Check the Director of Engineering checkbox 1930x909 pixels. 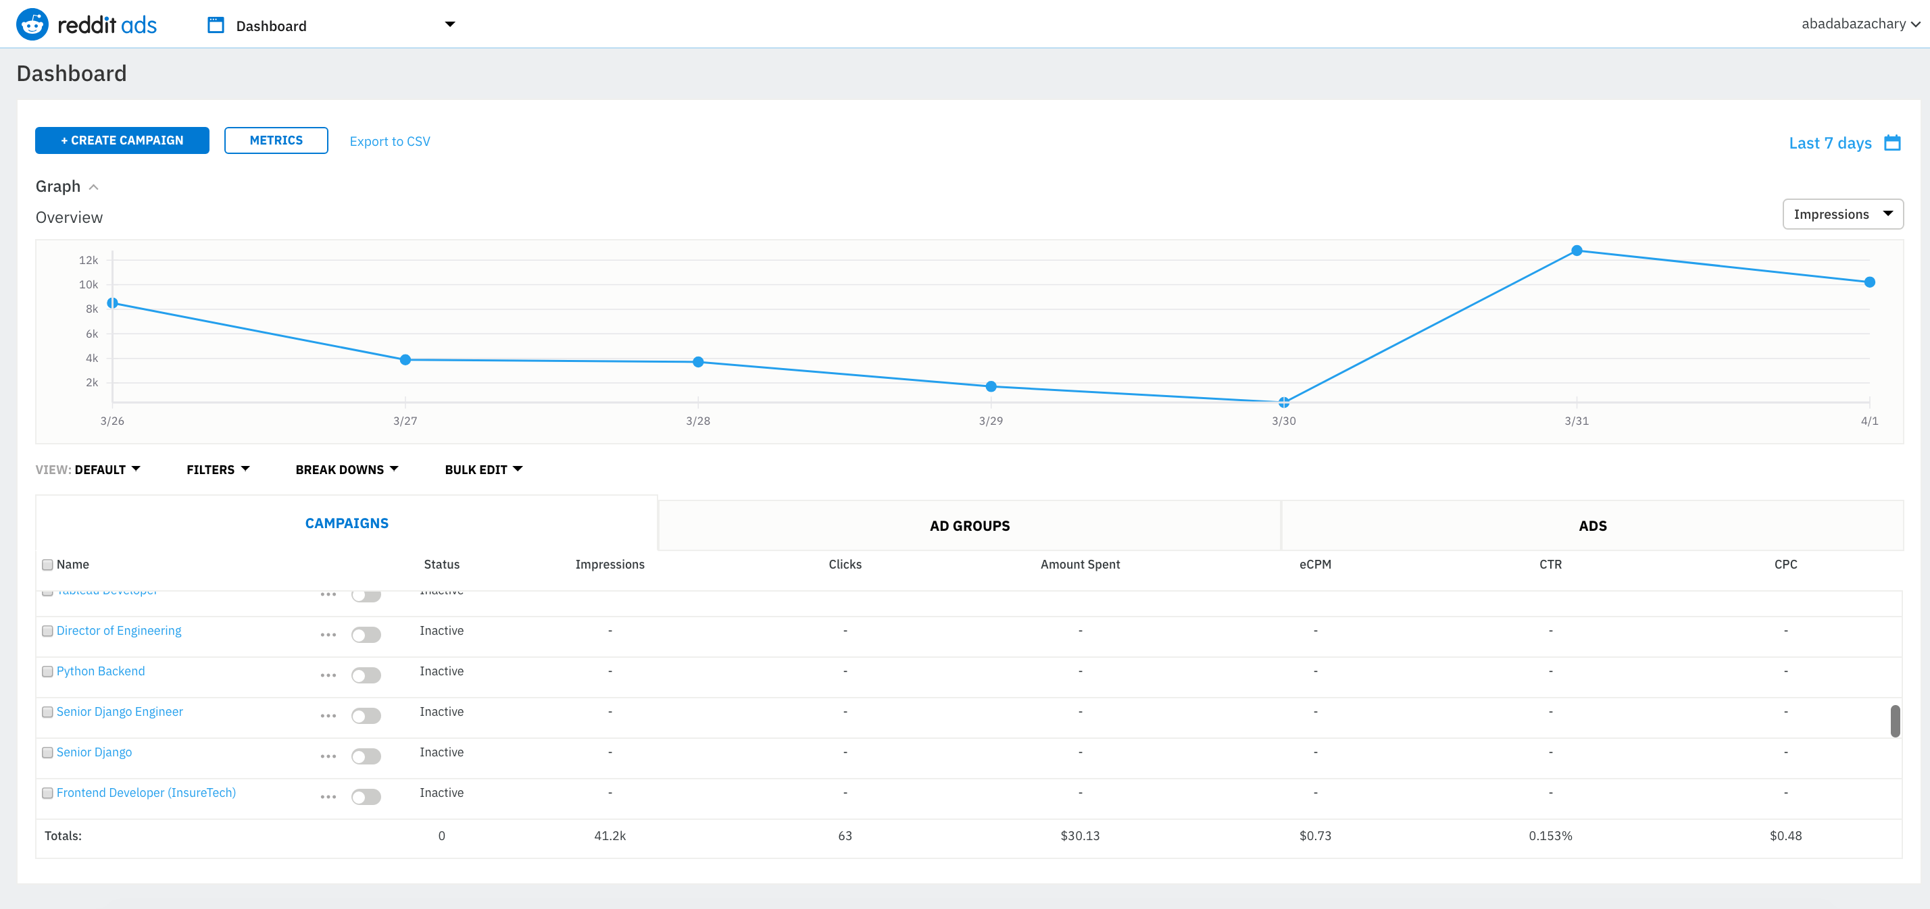tap(48, 631)
